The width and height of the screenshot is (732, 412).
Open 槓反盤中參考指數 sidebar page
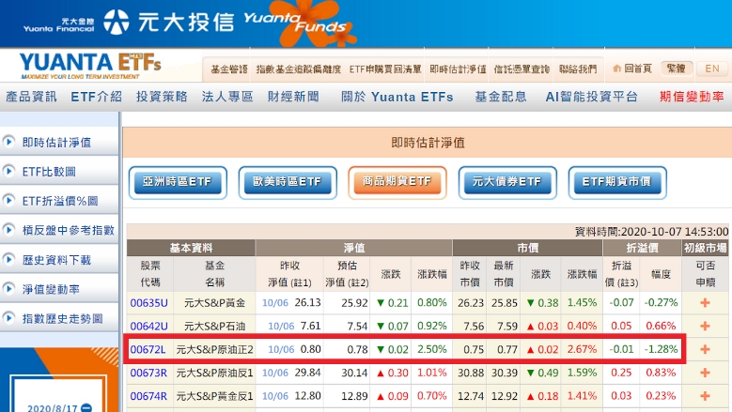69,230
